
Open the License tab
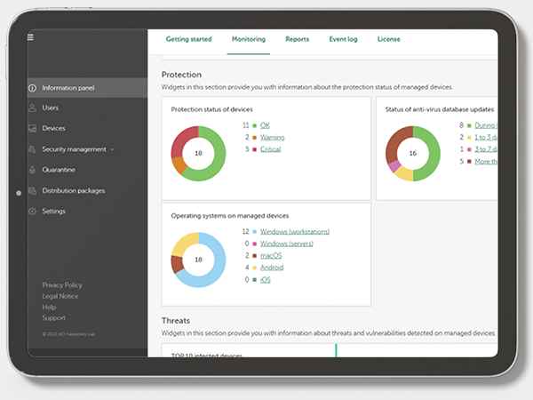tap(388, 39)
